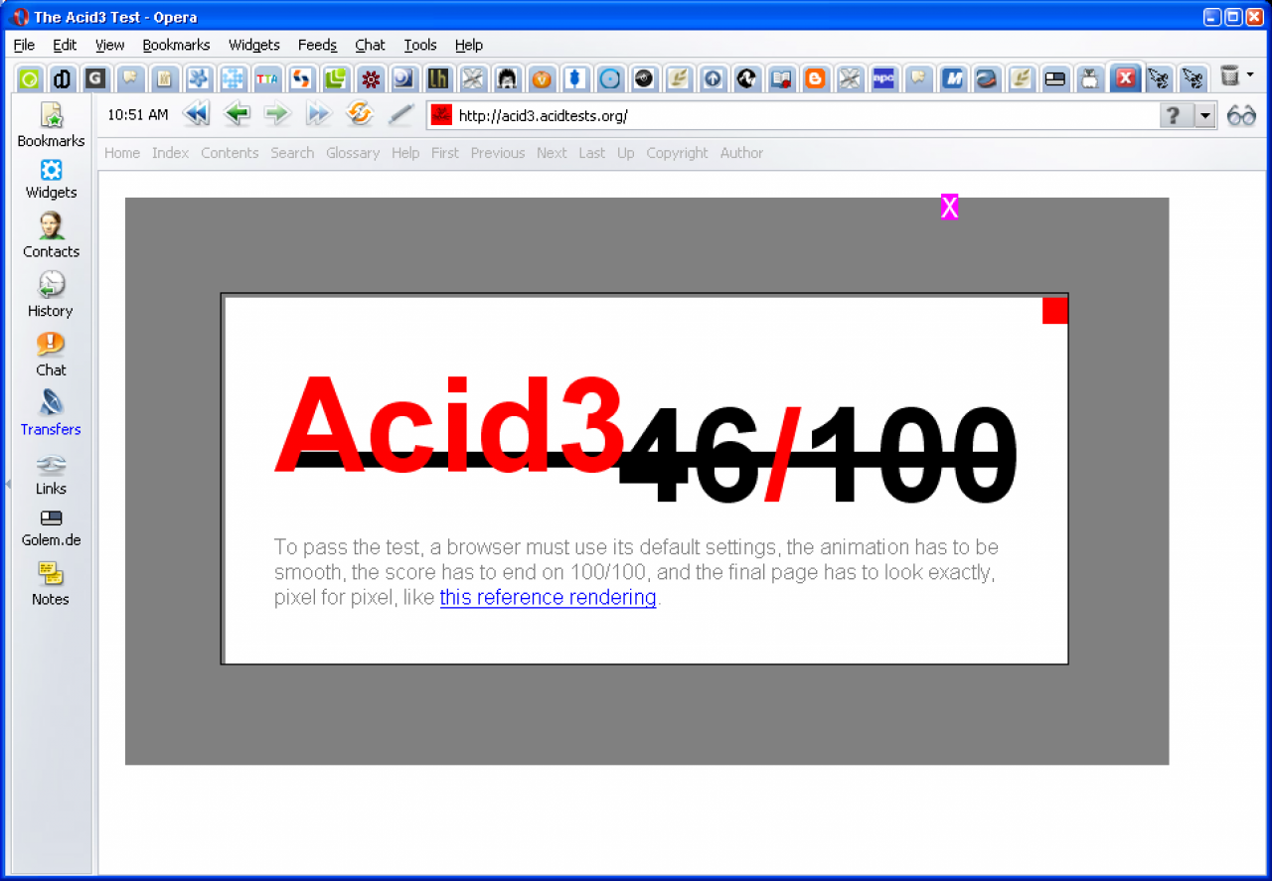Open the Contacts panel in sidebar
This screenshot has height=881, width=1272.
tap(51, 236)
